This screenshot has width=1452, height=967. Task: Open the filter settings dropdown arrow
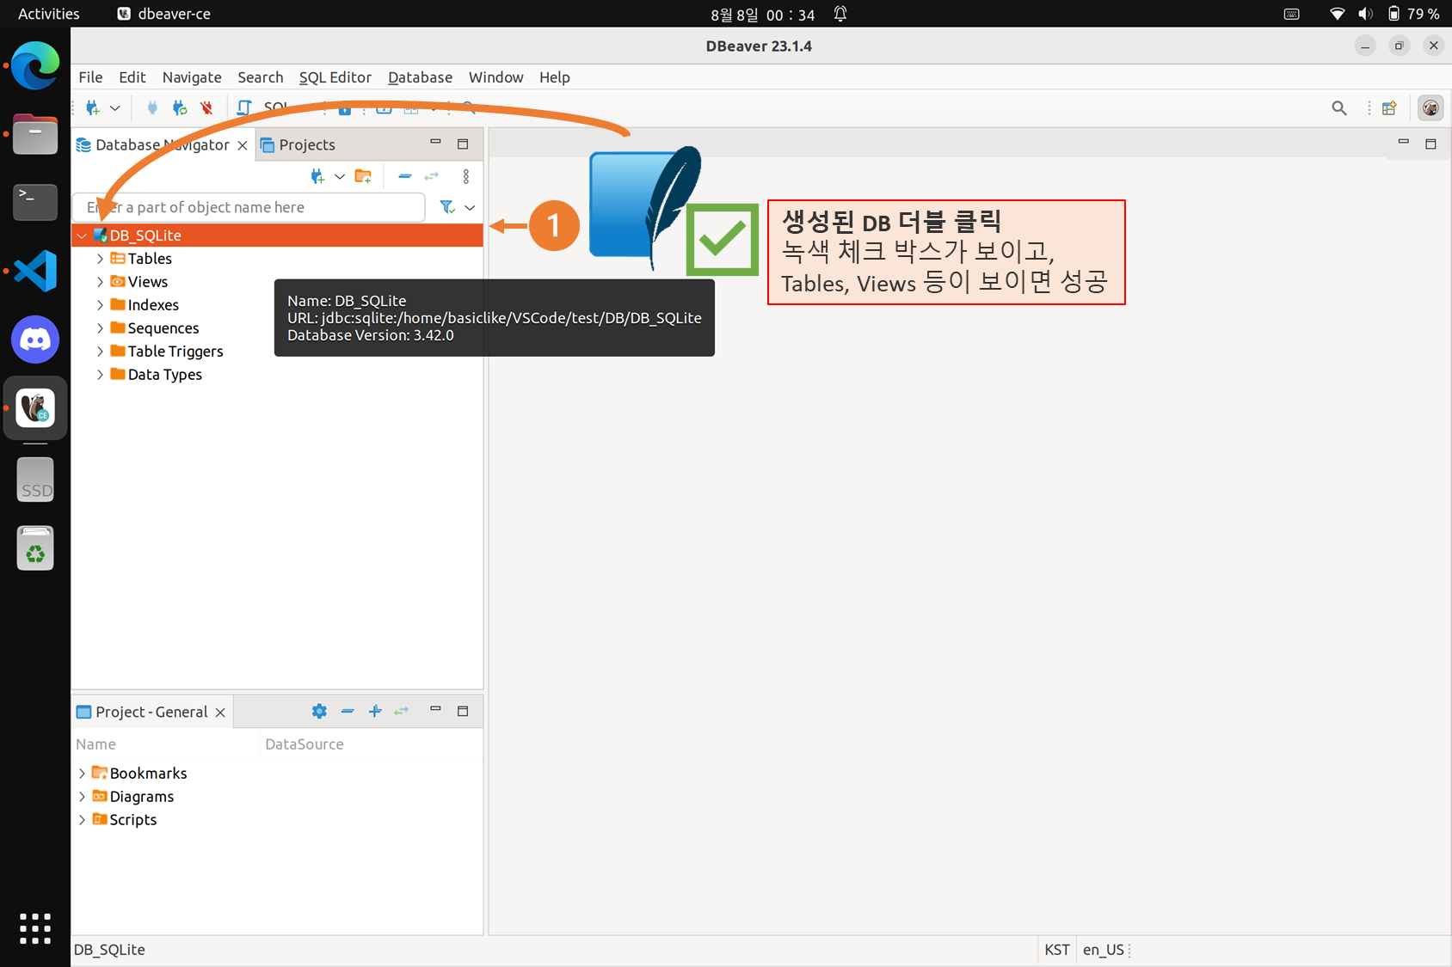click(470, 207)
